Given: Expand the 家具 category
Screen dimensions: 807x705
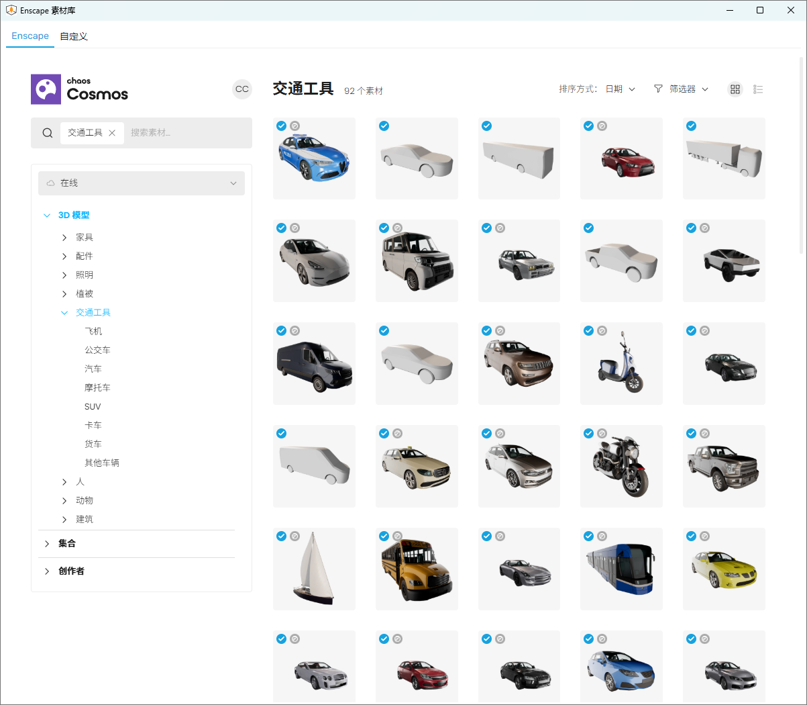Looking at the screenshot, I should pos(64,238).
